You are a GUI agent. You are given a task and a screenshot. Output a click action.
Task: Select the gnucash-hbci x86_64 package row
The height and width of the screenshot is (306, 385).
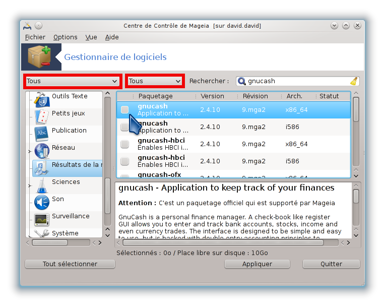233,144
